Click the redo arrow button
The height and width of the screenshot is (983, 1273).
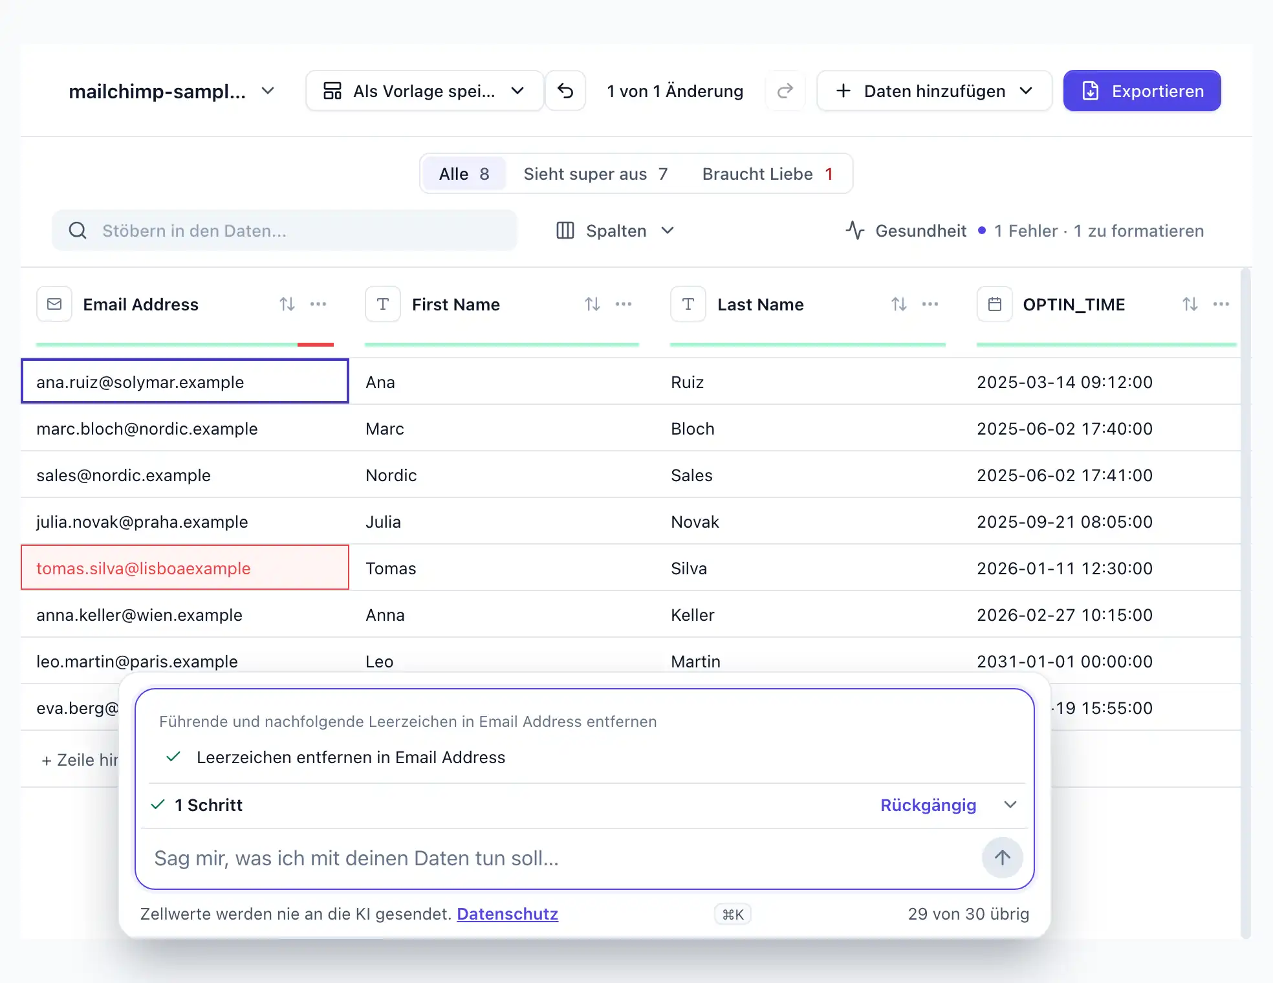click(785, 91)
